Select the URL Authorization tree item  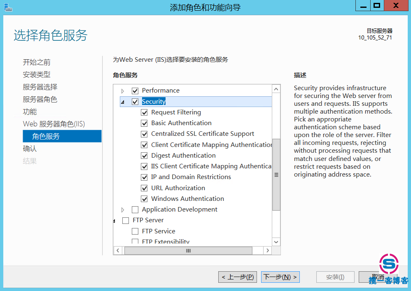click(x=178, y=188)
